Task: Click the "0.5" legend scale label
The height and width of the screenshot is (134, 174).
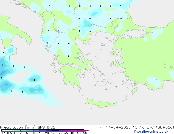Action: pyautogui.click(x=10, y=133)
